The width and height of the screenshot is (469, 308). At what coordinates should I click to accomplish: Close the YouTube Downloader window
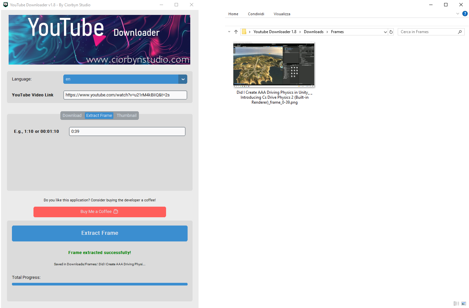[192, 5]
